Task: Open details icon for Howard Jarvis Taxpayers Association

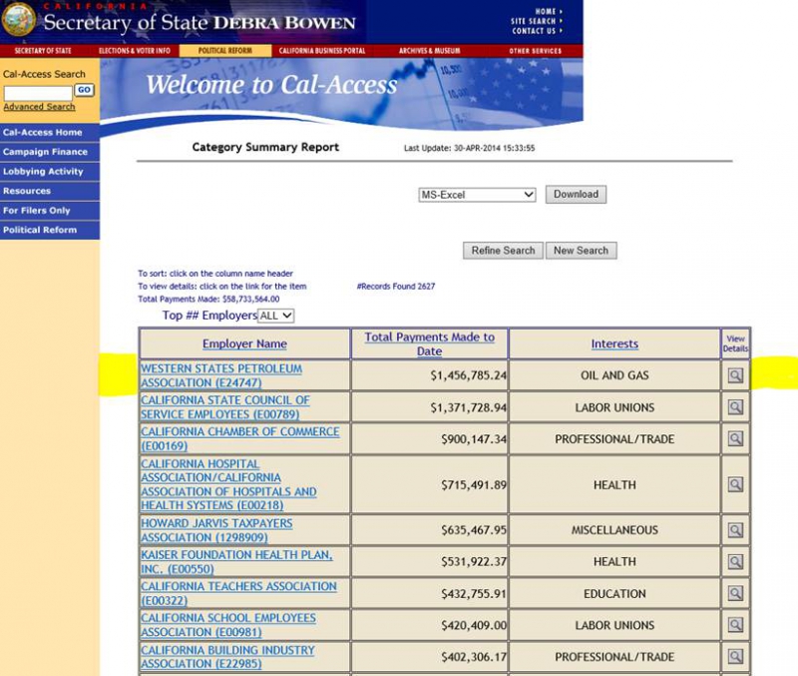Action: click(x=735, y=530)
